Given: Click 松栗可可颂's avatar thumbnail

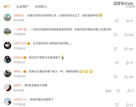Looking at the screenshot, I should pos(7,45).
